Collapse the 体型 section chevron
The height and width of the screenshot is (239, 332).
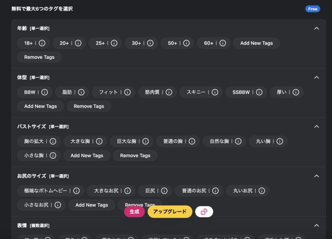click(x=316, y=78)
